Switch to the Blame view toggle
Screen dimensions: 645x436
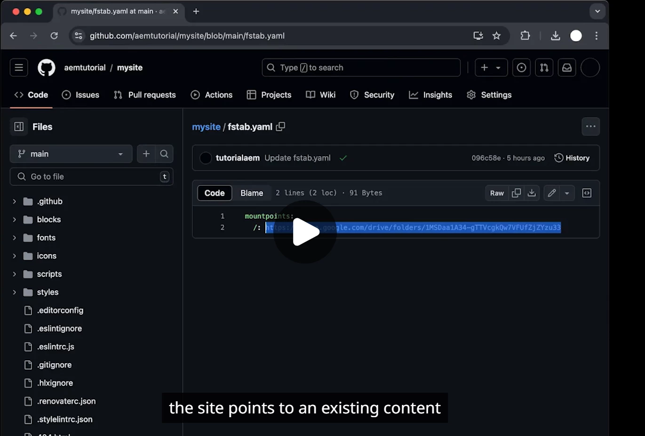click(252, 193)
